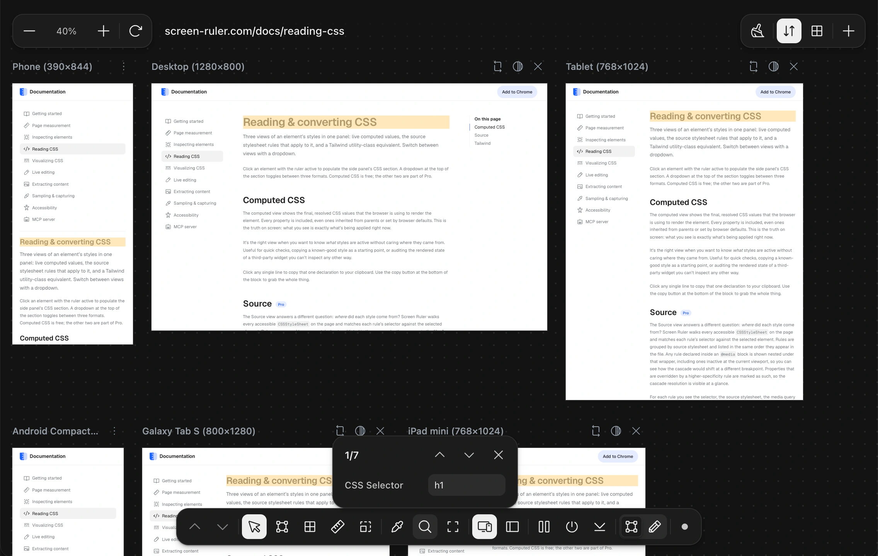Click the 40% zoom level value

pyautogui.click(x=66, y=31)
